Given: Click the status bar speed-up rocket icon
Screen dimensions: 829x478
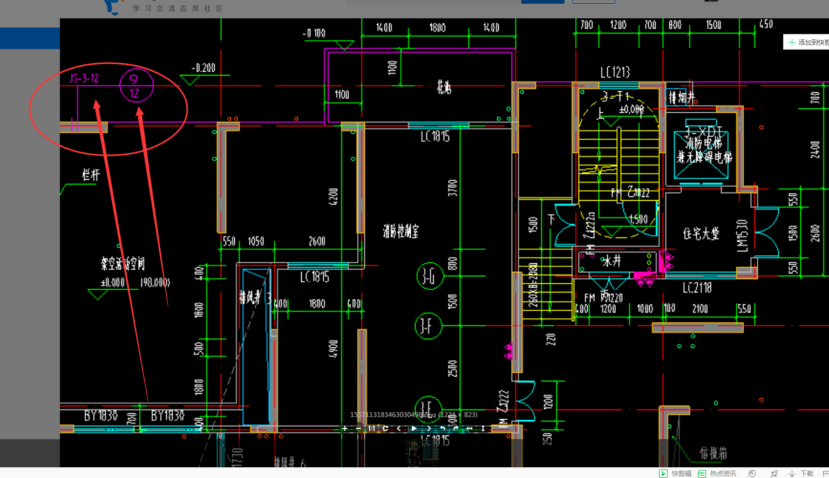Looking at the screenshot, I should (774, 474).
